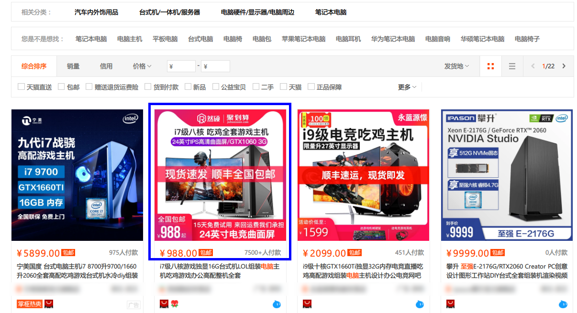The width and height of the screenshot is (577, 313).
Task: Open the i7级八核 吃鸡全套游戏主机 product image
Action: coord(220,175)
